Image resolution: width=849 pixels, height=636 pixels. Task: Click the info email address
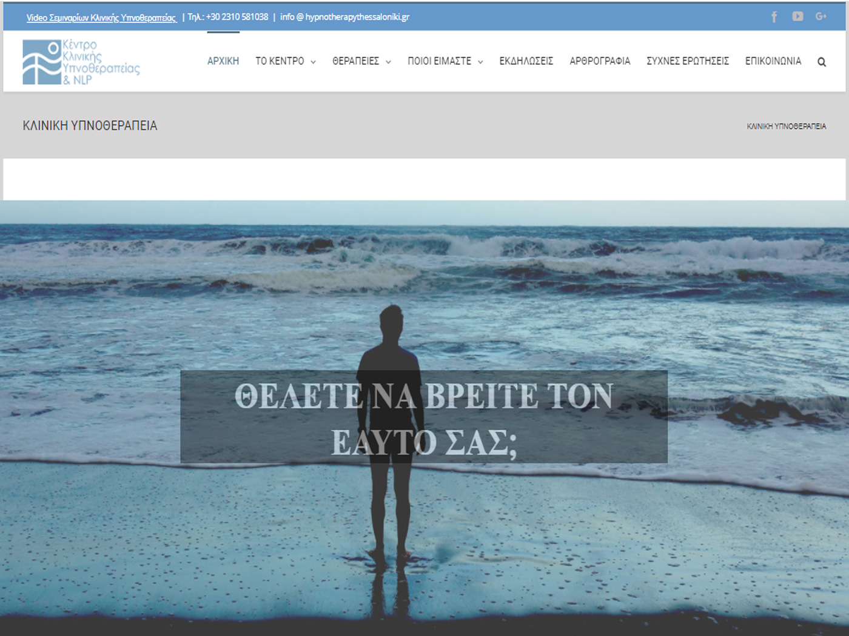coord(344,17)
